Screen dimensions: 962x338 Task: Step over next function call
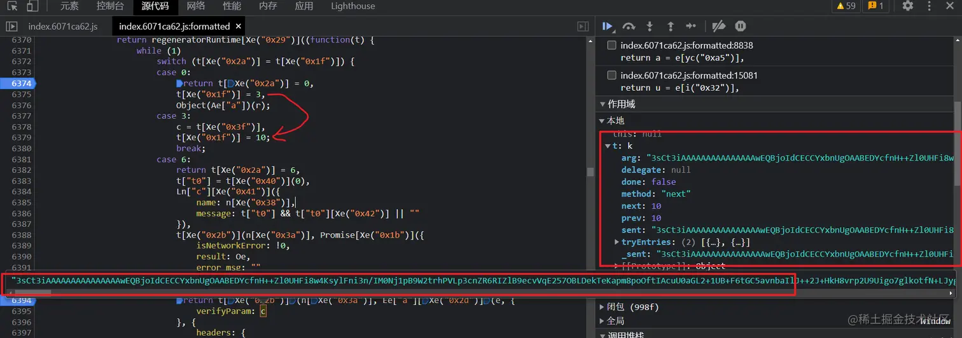coord(629,26)
